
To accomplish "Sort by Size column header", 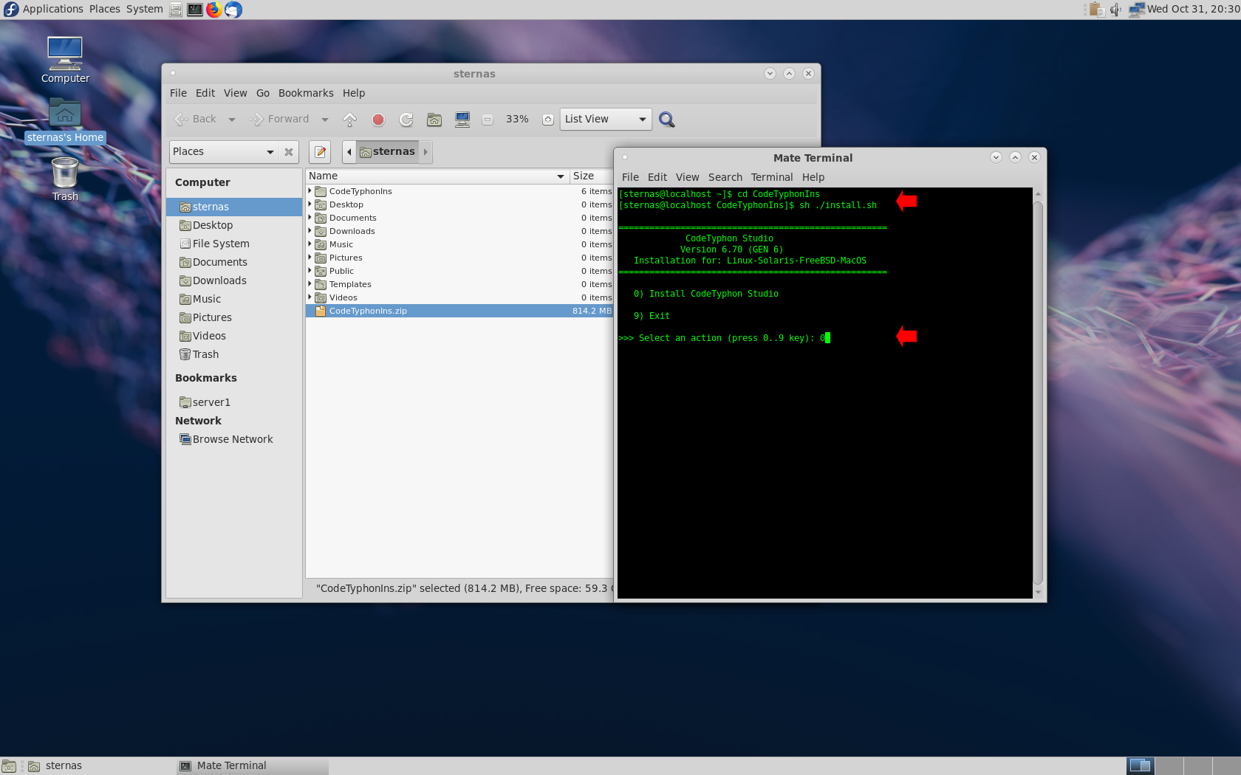I will (x=592, y=176).
